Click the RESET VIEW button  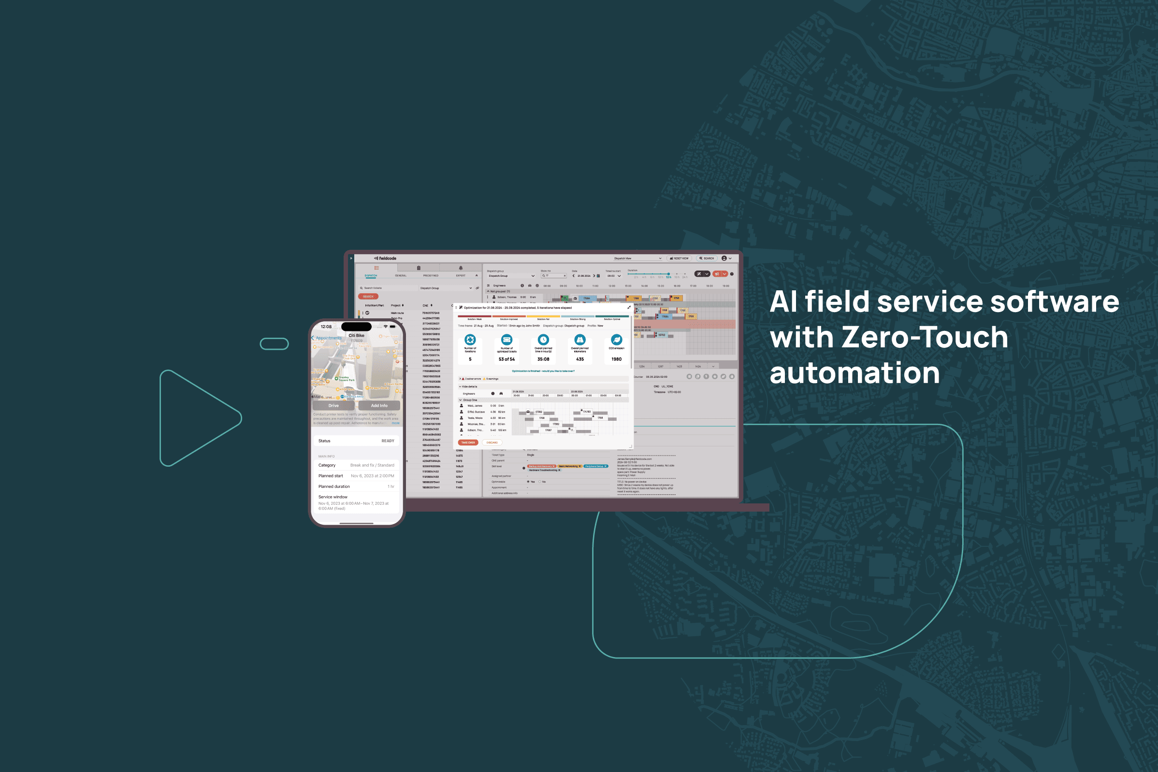click(679, 258)
